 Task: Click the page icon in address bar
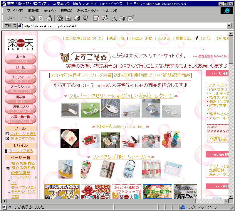[x=20, y=26]
